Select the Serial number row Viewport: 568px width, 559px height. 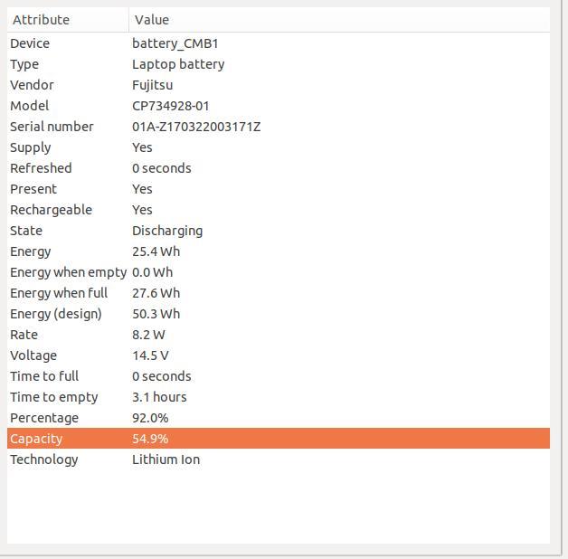279,127
